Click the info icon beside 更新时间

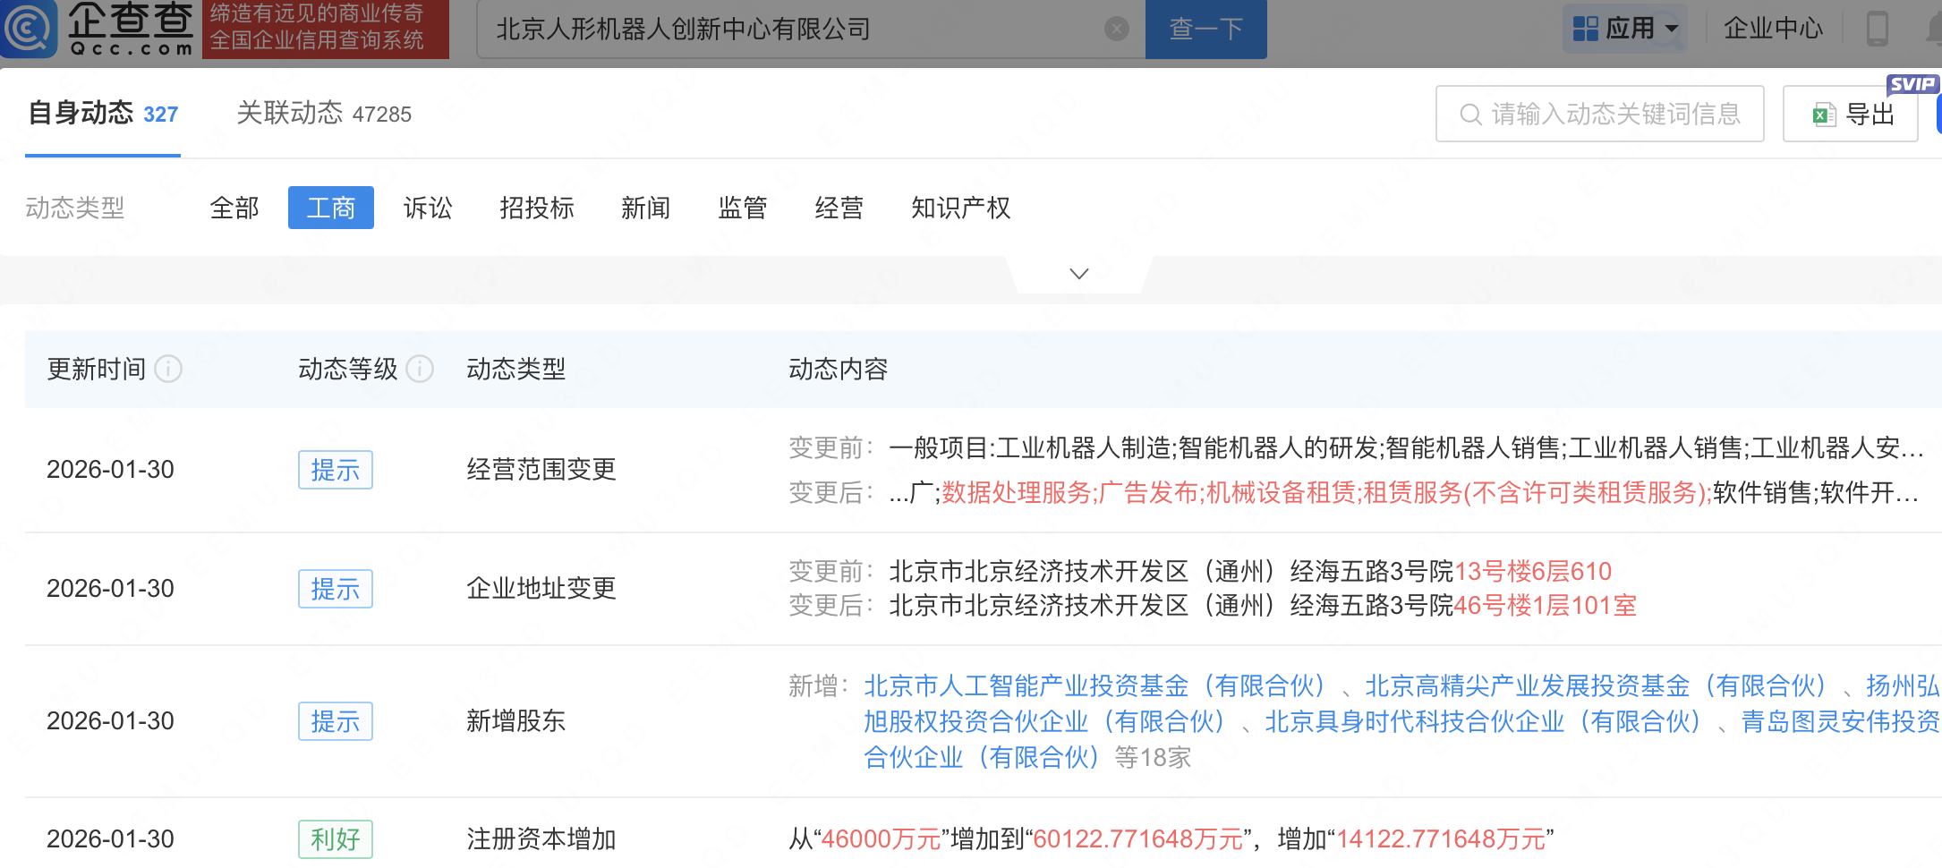[168, 369]
